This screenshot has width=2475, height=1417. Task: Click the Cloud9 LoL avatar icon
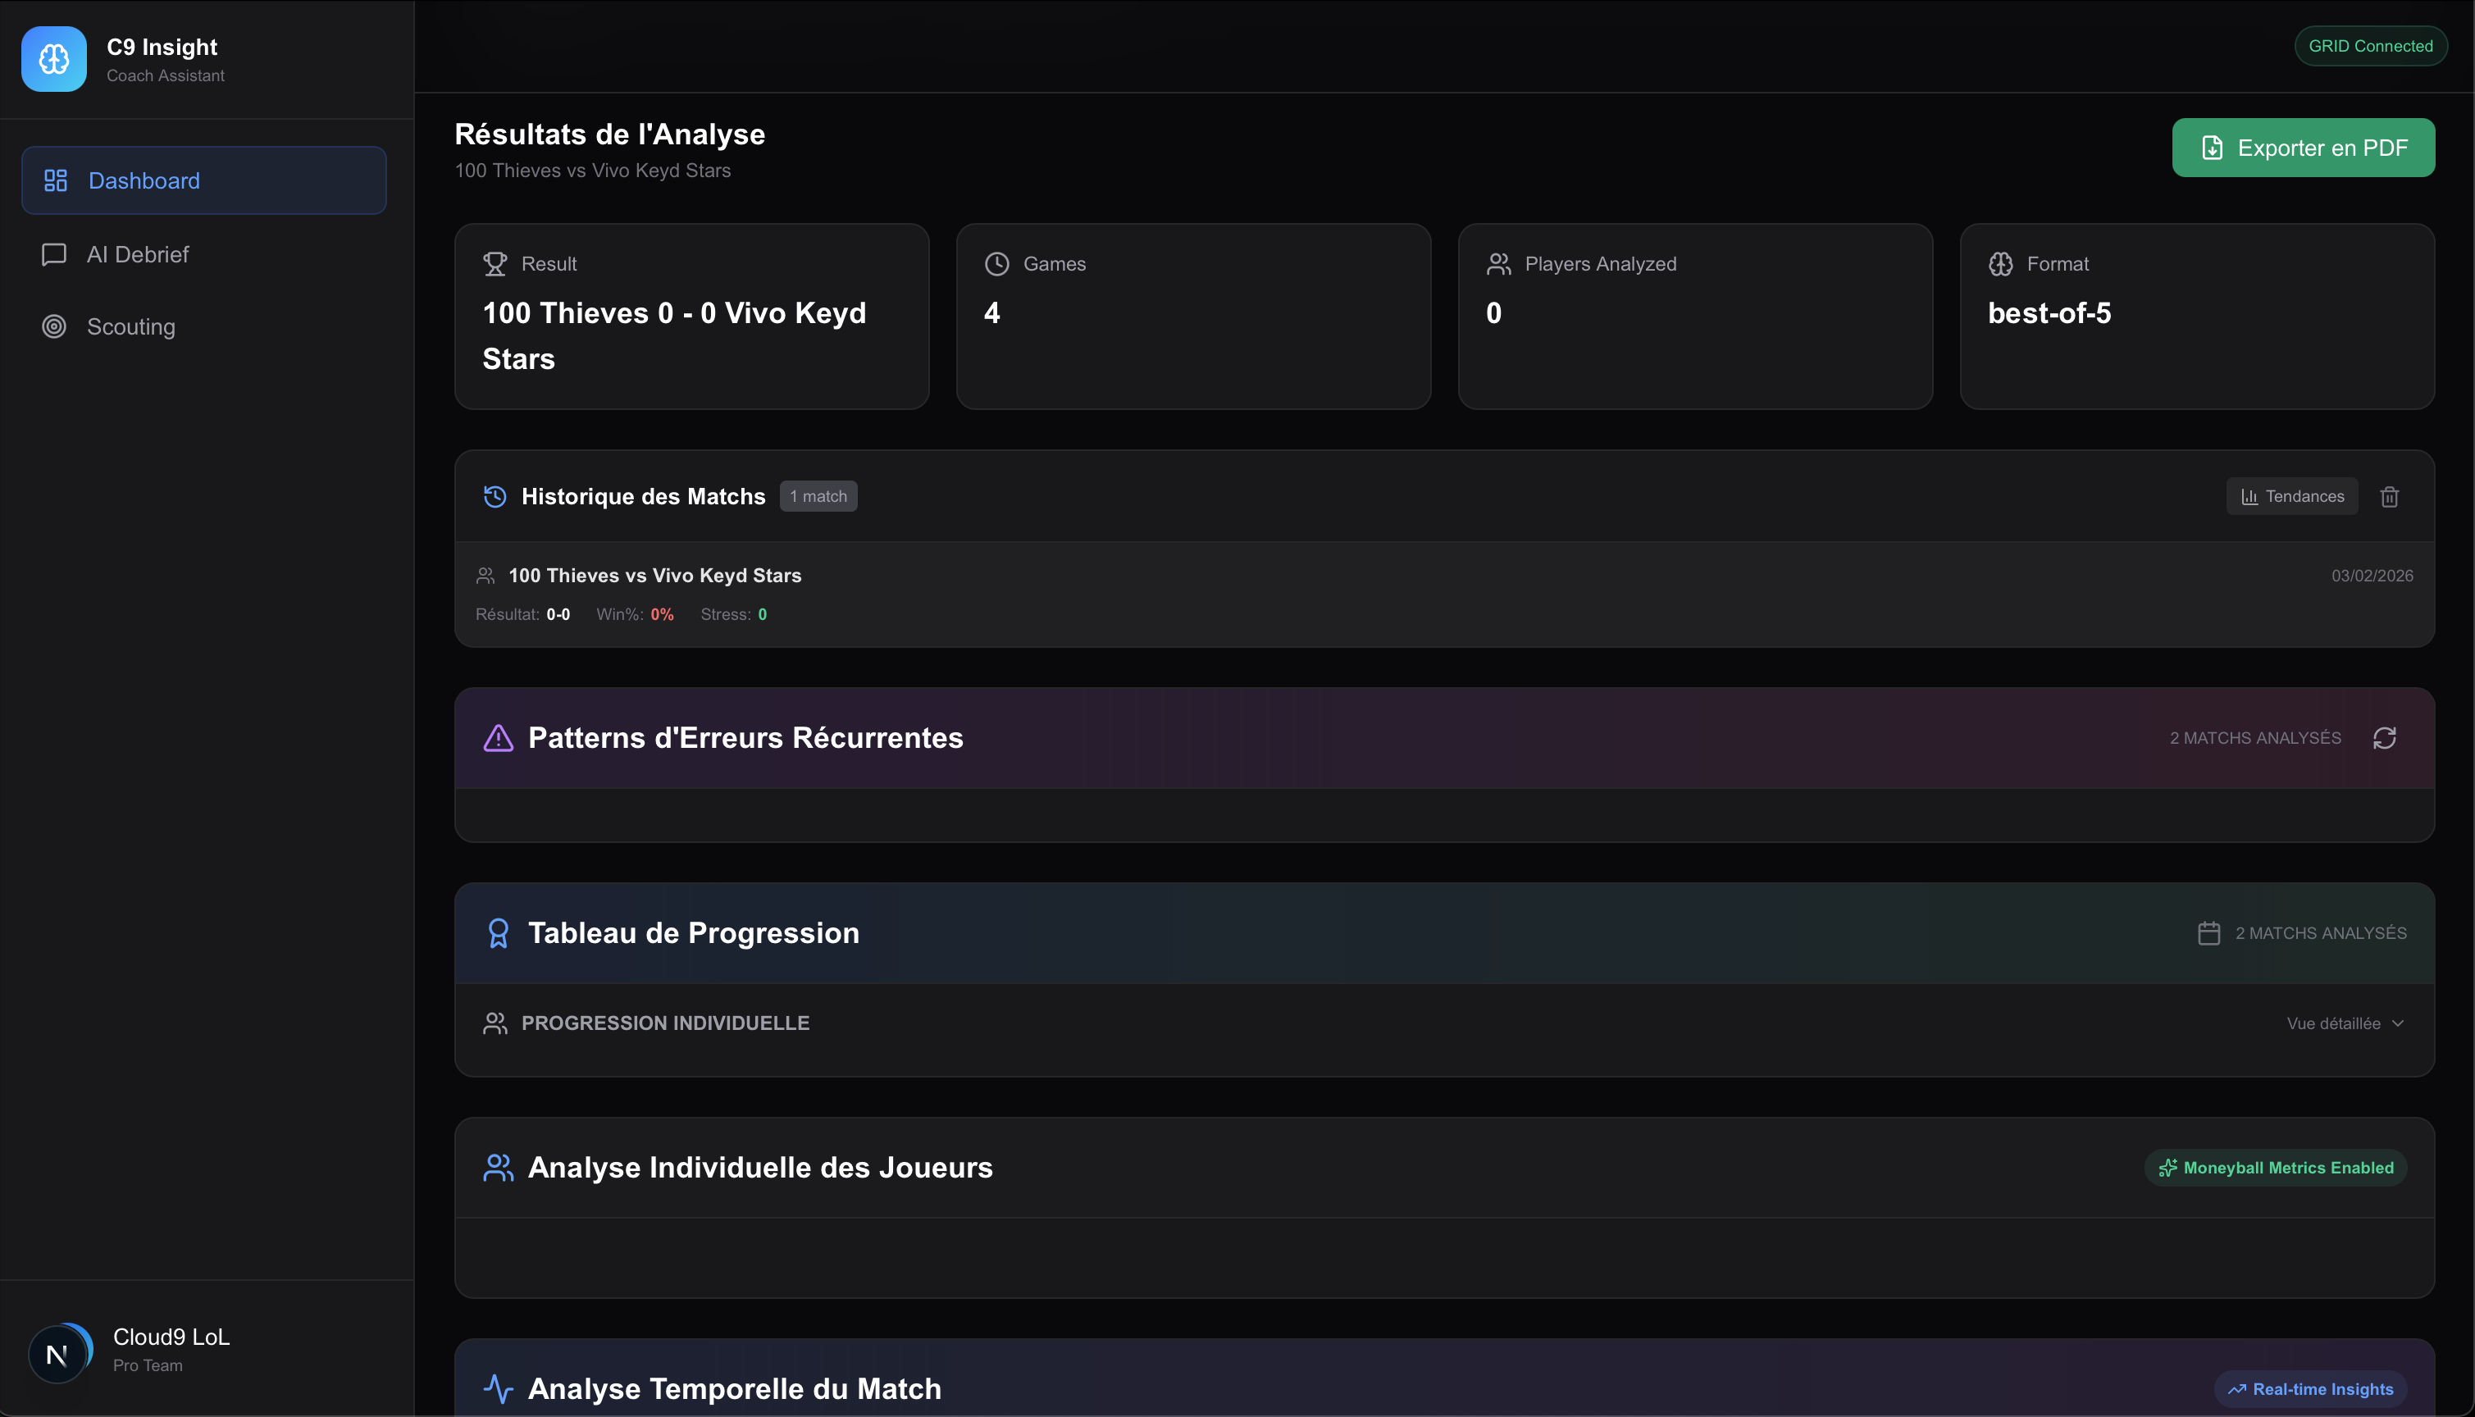[58, 1351]
